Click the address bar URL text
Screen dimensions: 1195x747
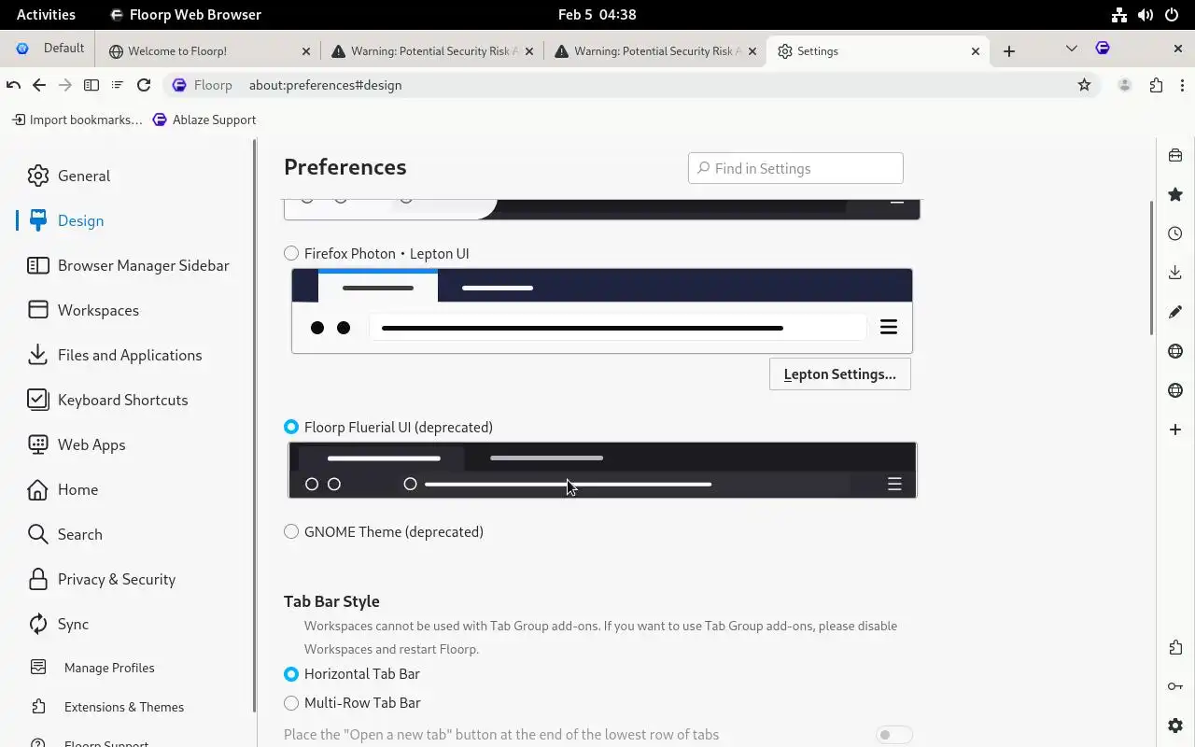coord(325,85)
